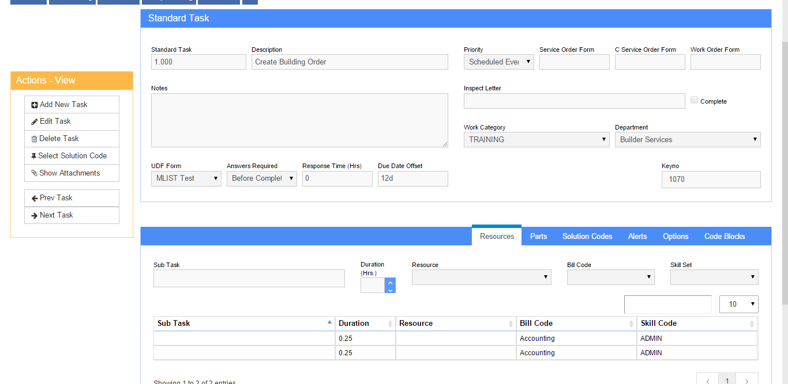788x384 pixels.
Task: Click the Prev Task left arrow icon
Action: (35, 198)
